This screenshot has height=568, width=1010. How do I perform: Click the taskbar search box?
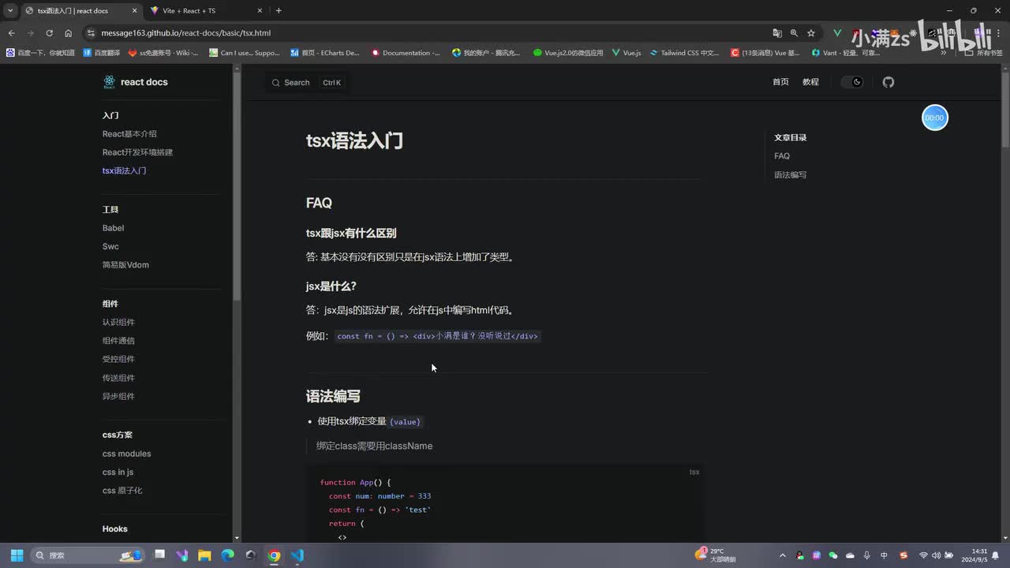(88, 555)
